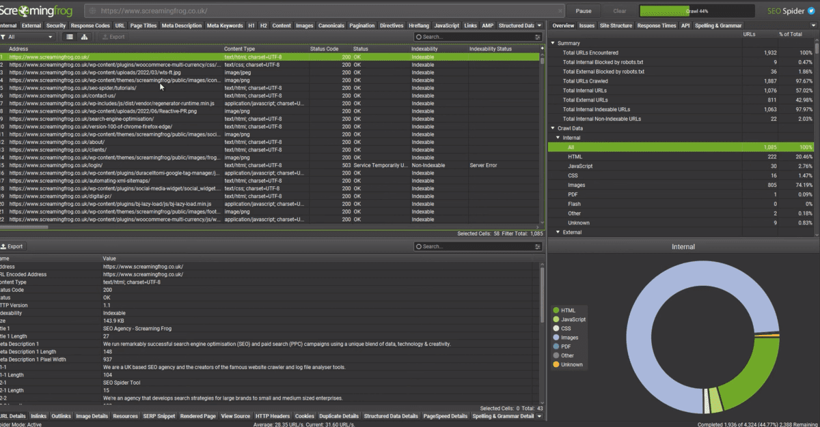Open the Response Codes tab
Image resolution: width=820 pixels, height=427 pixels.
pyautogui.click(x=91, y=25)
